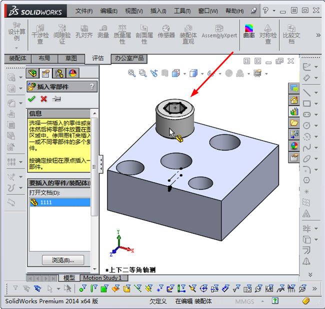Switch to the 布局 (Layout) tab
This screenshot has height=309, width=325.
pyautogui.click(x=44, y=58)
